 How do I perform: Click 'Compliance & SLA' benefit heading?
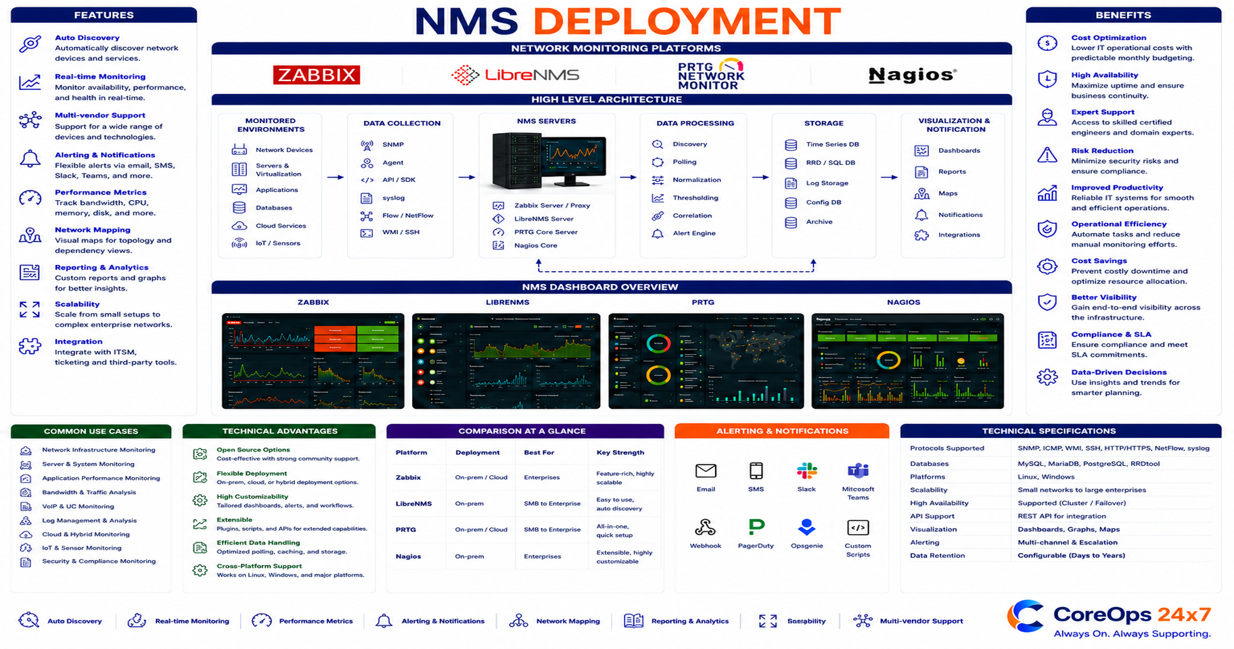tap(1111, 334)
